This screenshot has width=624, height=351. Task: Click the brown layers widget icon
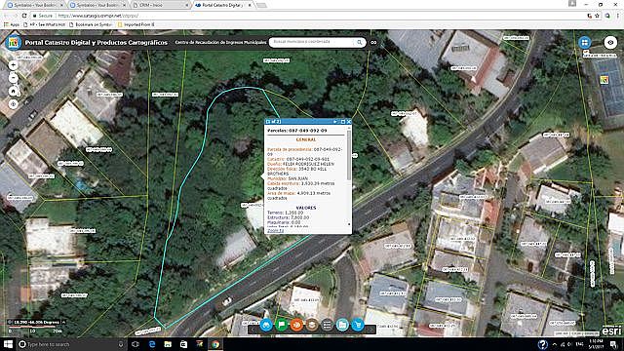(312, 325)
